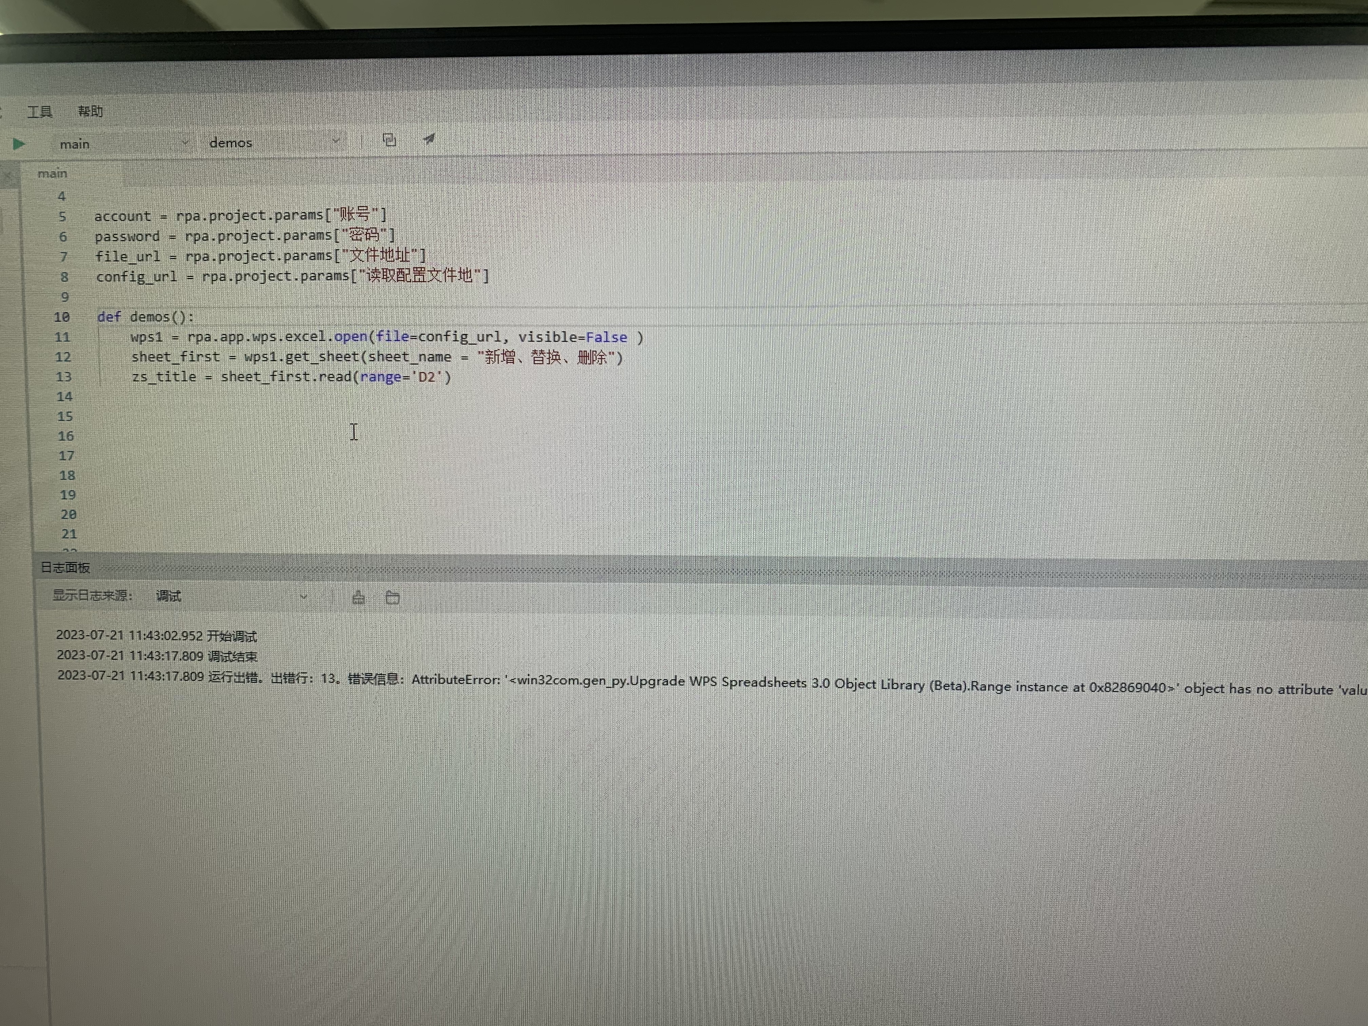Click line number 21 in gutter
The image size is (1368, 1026).
coord(69,534)
